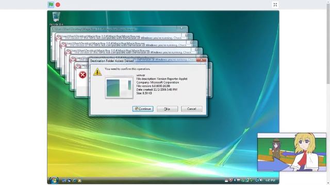Open the volume speaker icon in the tray
Viewport: 330px width, 185px height.
tap(261, 180)
